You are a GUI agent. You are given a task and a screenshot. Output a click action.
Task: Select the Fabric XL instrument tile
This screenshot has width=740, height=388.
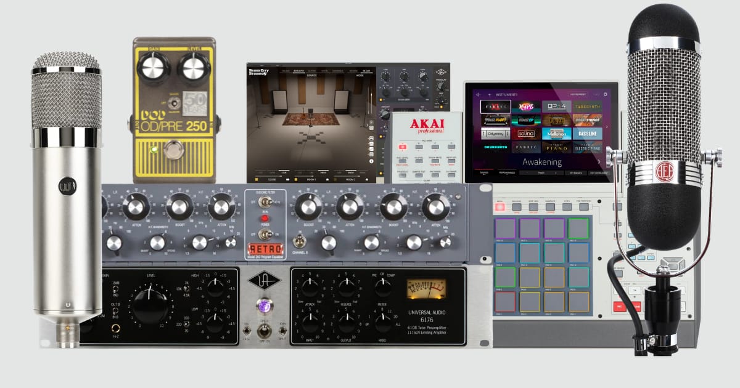click(x=496, y=107)
